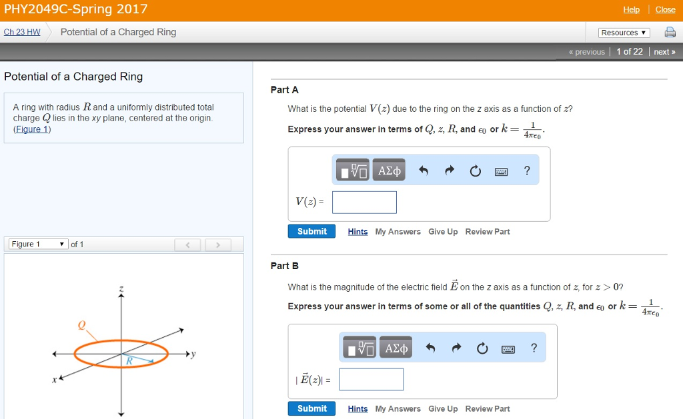
Task: Open the Resources dropdown
Action: [x=623, y=32]
